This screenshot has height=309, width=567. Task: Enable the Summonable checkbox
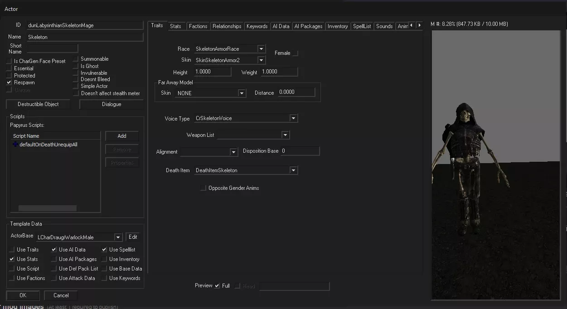coord(76,59)
